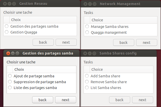Screen dimensions: 161x107
Task: Click the Choix column header in Gestion Reseau
Action: point(43,20)
